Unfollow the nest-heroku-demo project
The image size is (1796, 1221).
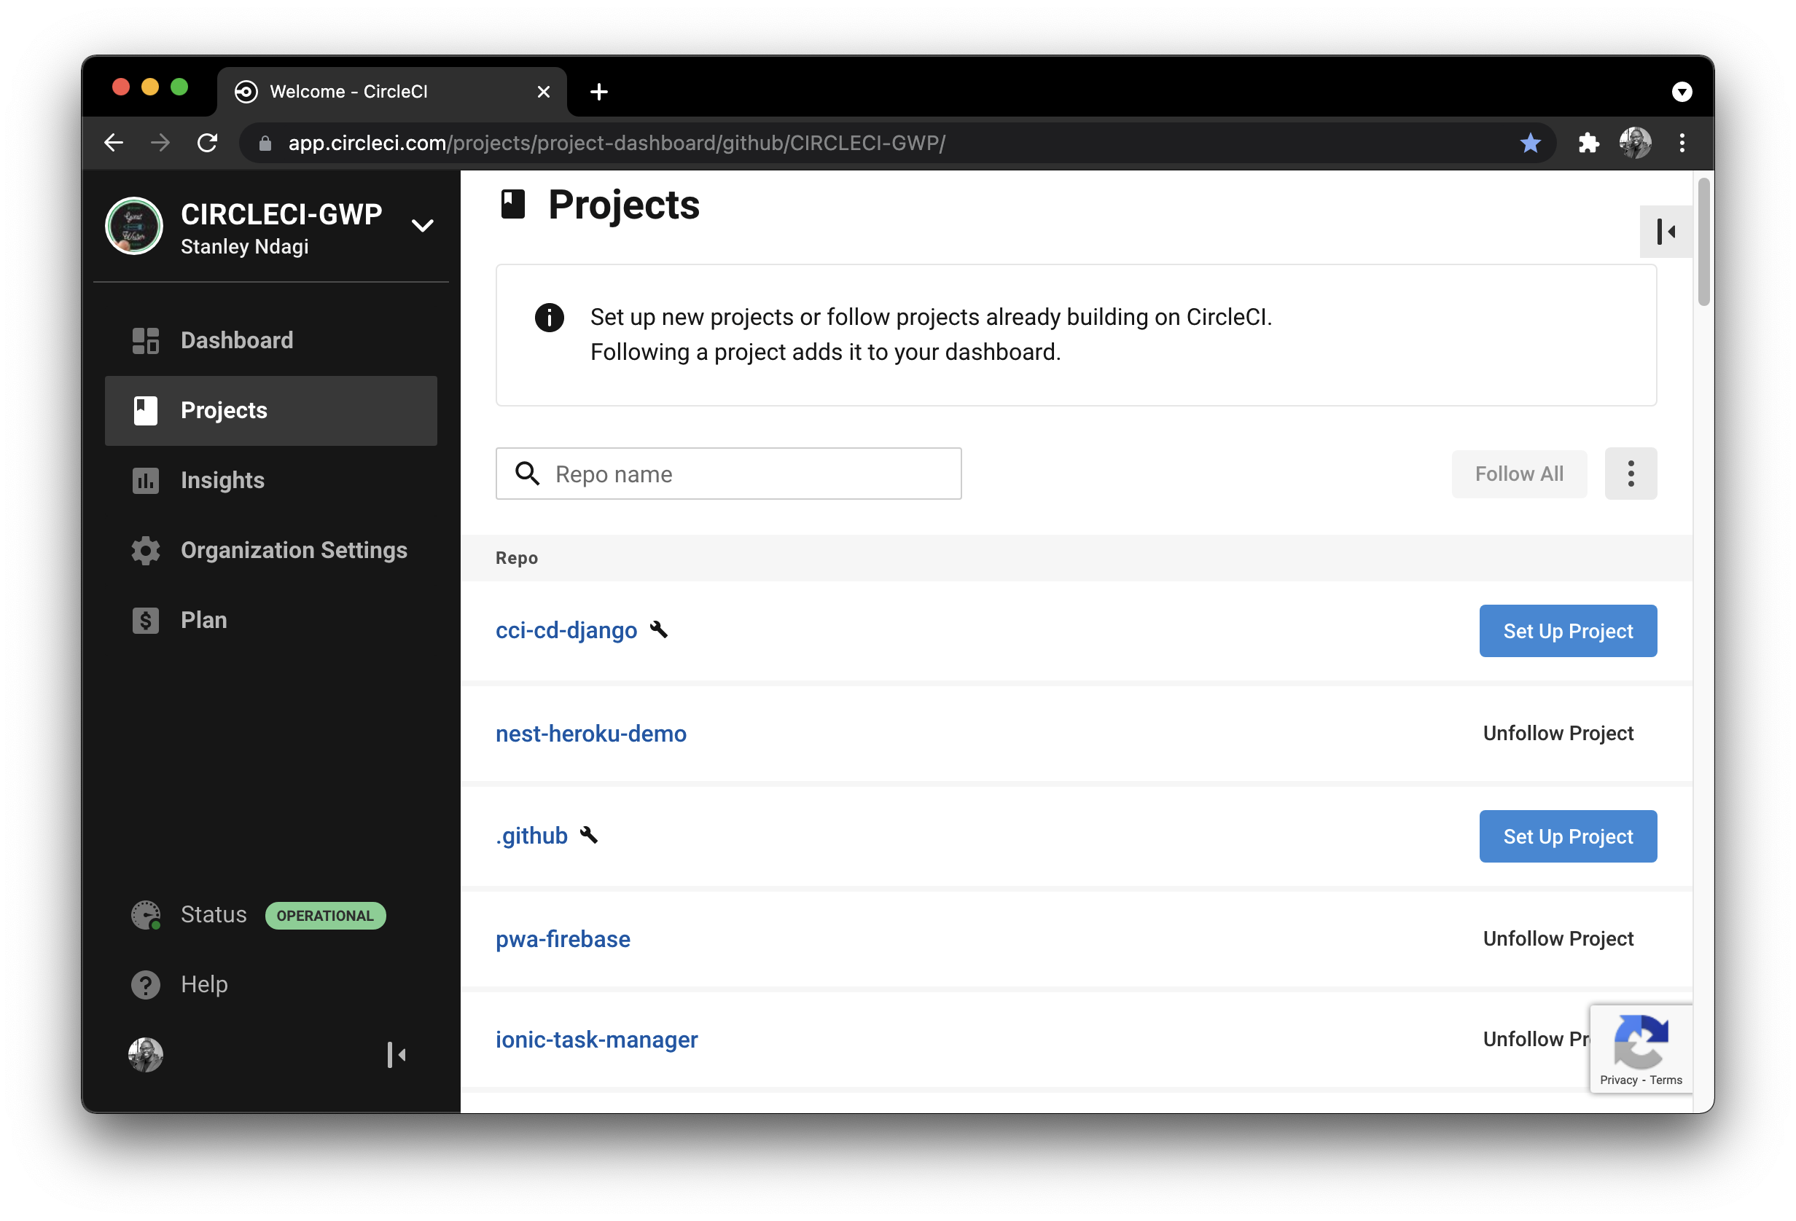coord(1558,733)
